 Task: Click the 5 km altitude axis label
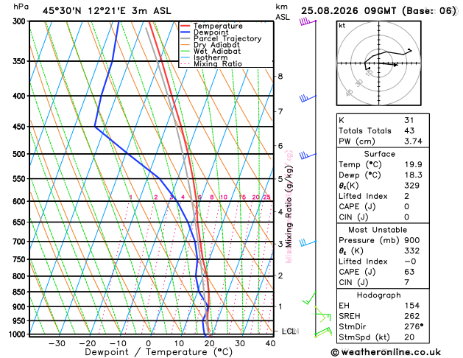click(x=280, y=179)
